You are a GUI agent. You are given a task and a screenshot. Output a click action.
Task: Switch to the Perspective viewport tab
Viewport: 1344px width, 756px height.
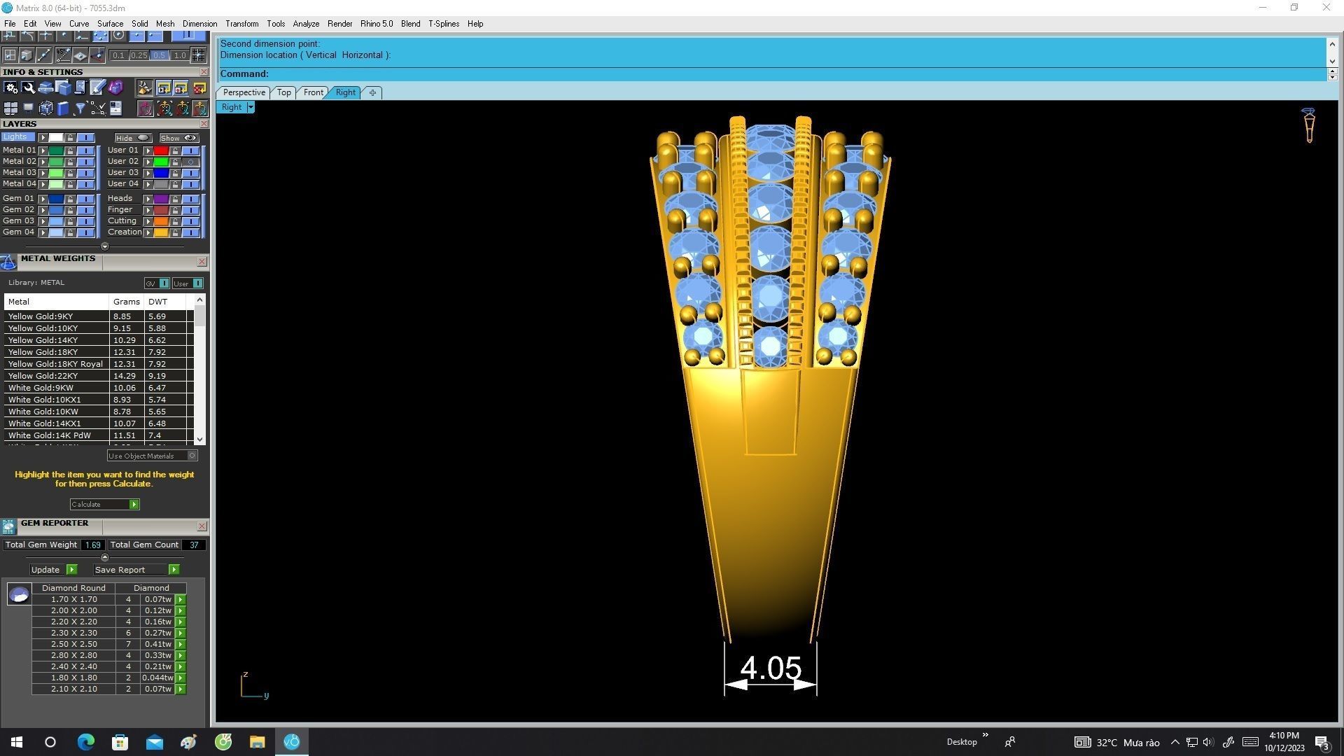(x=244, y=92)
